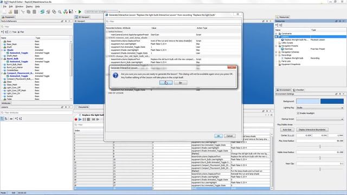Collapse the Recordings node in Resources
The height and width of the screenshot is (195, 347).
tap(277, 55)
